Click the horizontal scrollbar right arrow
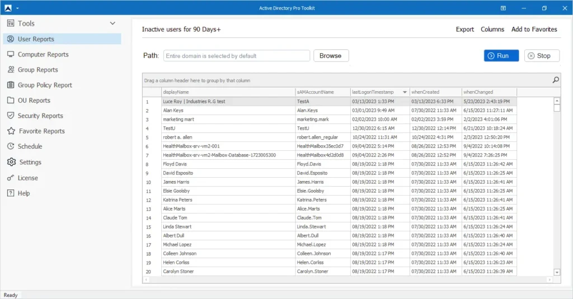573x299 pixels. pyautogui.click(x=549, y=279)
